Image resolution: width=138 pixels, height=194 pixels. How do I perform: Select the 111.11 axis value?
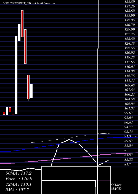[130, 81]
